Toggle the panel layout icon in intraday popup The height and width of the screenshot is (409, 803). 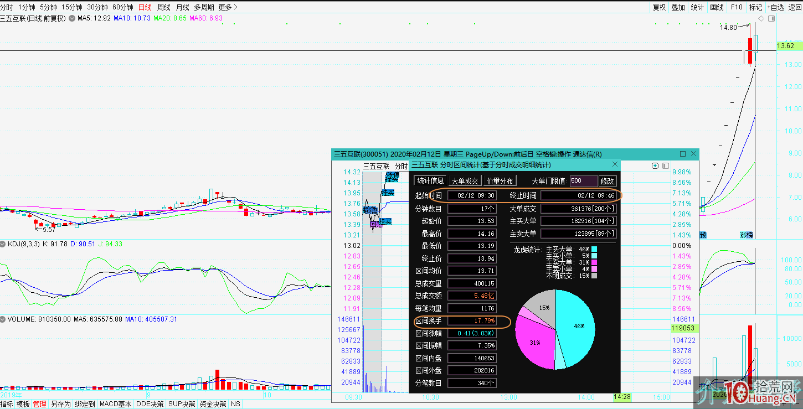click(x=665, y=165)
